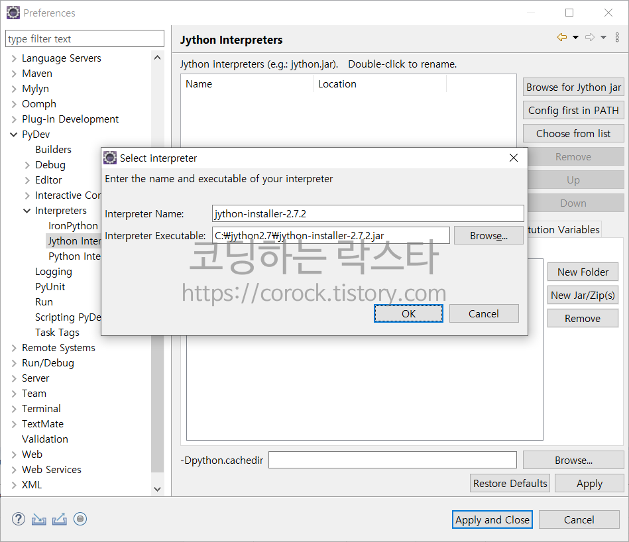Expand the Plug-in Development node
The image size is (629, 542).
14,119
